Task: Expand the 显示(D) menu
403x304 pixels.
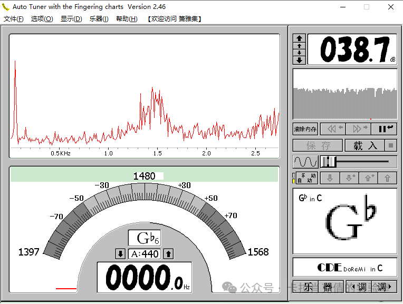Action: click(x=71, y=19)
